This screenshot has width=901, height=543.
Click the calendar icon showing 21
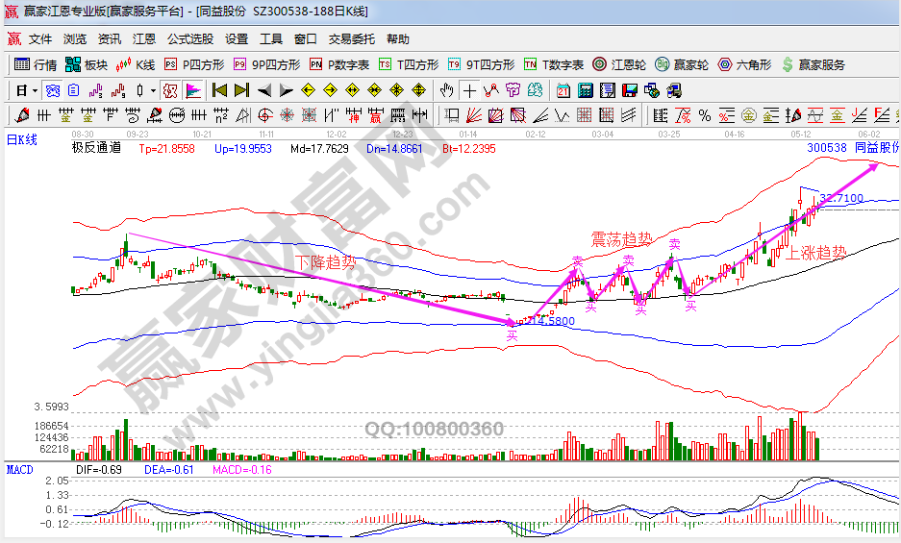562,90
